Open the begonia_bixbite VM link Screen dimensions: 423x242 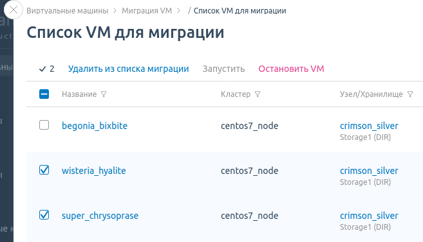pos(95,126)
